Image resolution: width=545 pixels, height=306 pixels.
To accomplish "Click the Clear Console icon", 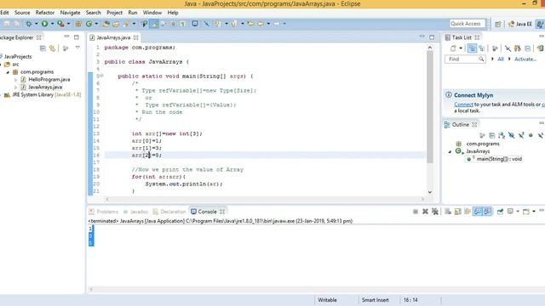I will pyautogui.click(x=448, y=212).
